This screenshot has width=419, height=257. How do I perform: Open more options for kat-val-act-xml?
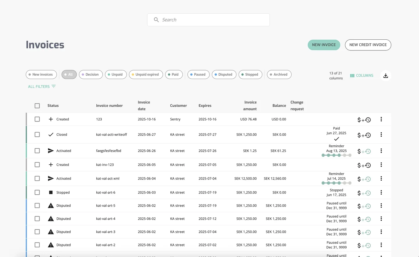(381, 178)
